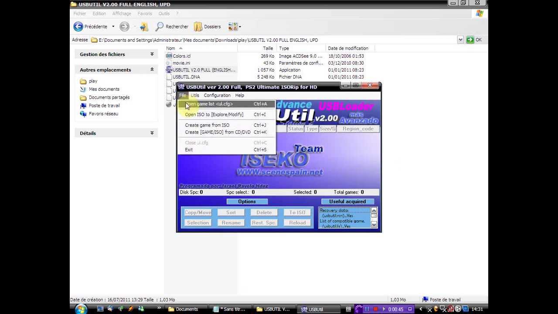Click the To ISO button

[x=297, y=212]
